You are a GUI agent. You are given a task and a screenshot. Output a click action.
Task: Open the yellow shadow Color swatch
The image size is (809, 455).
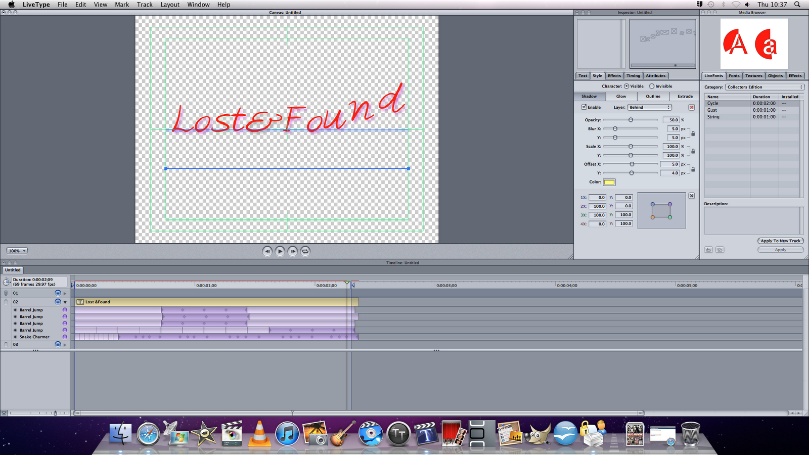click(x=609, y=182)
